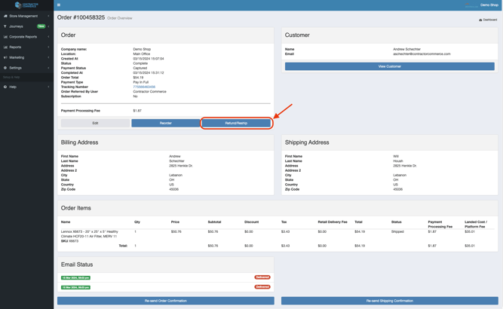Click the View Customer button
The image size is (503, 309).
[389, 66]
